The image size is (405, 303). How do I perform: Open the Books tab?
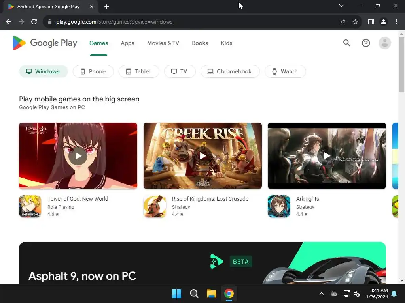tap(200, 43)
